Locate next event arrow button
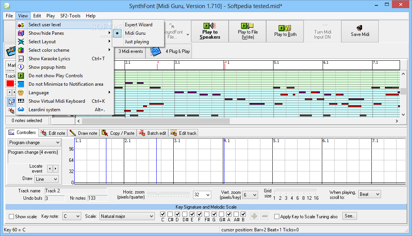Viewport: 412px width, 236px height. (55, 169)
